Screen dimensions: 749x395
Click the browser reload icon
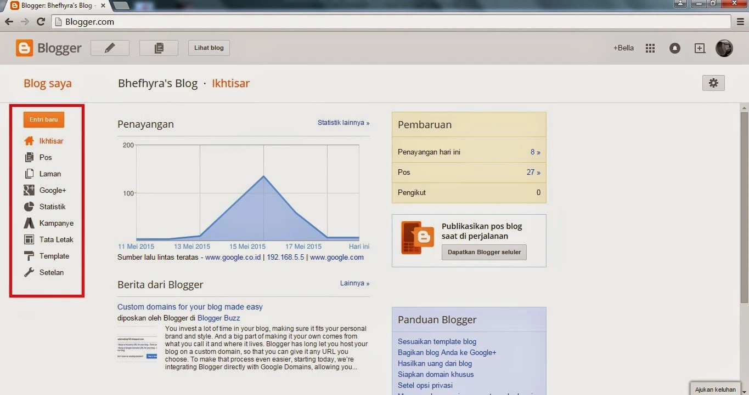(41, 22)
